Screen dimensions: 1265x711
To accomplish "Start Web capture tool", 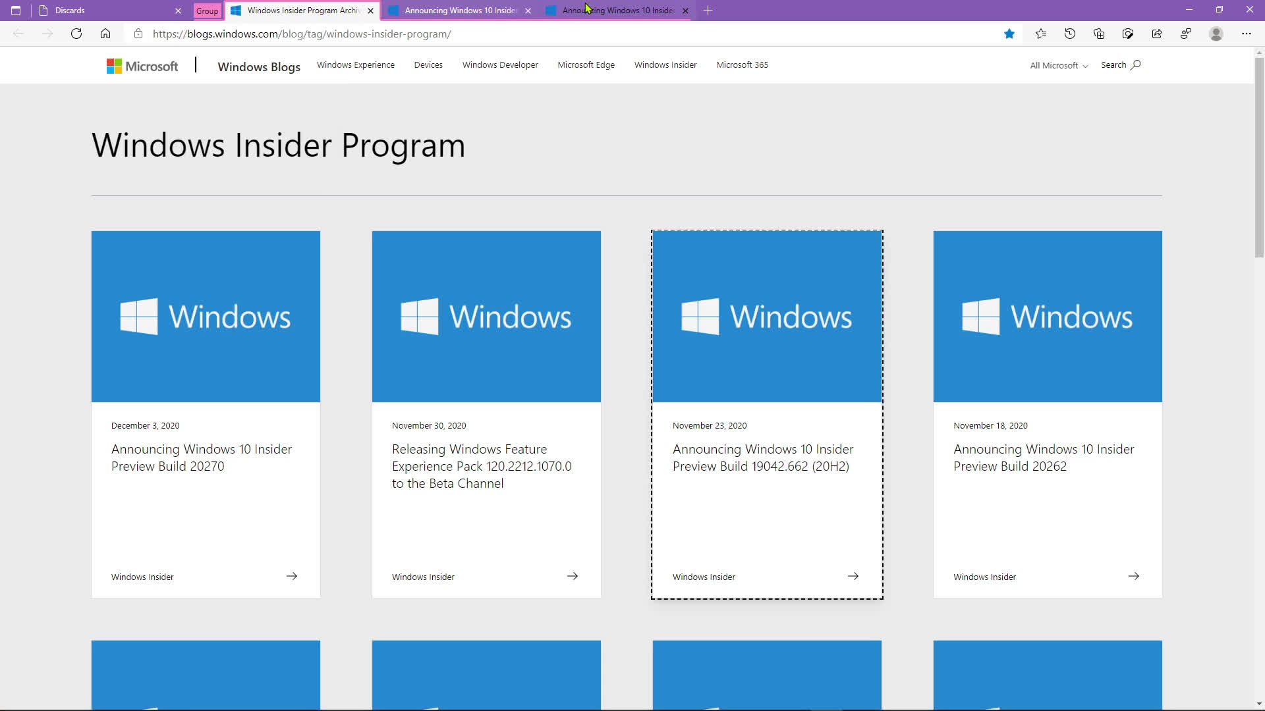I will (x=1127, y=34).
